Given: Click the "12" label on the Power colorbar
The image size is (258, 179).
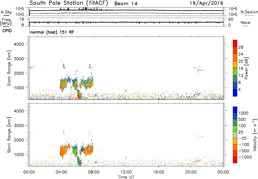Looking at the screenshot, I should [x=241, y=76].
